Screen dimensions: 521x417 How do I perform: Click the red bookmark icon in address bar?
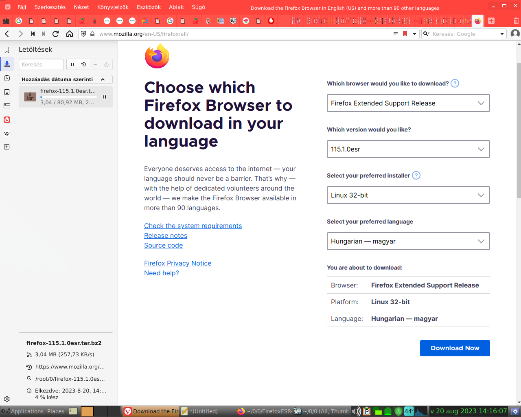pyautogui.click(x=405, y=34)
